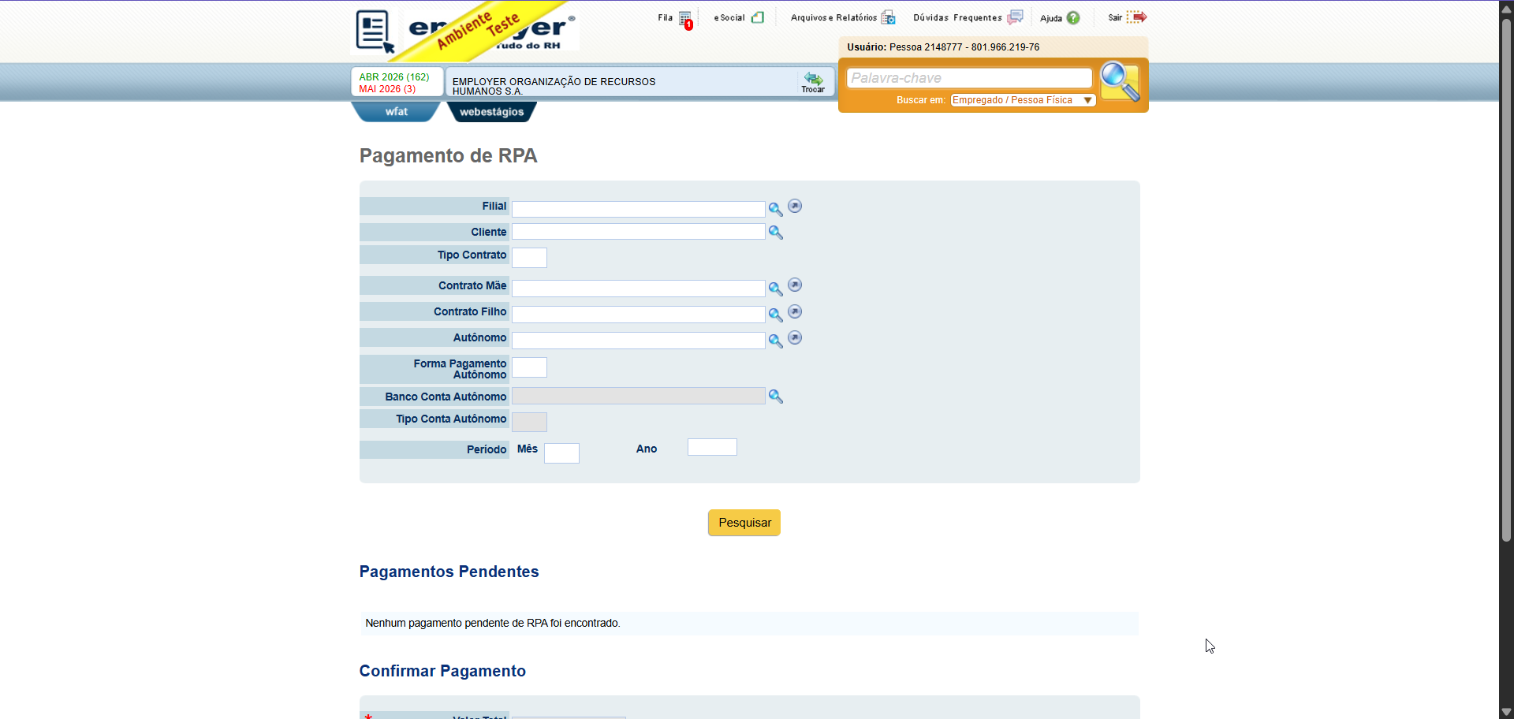1514x719 pixels.
Task: Click the Forma Pagamento Autônomo field
Action: coord(529,367)
